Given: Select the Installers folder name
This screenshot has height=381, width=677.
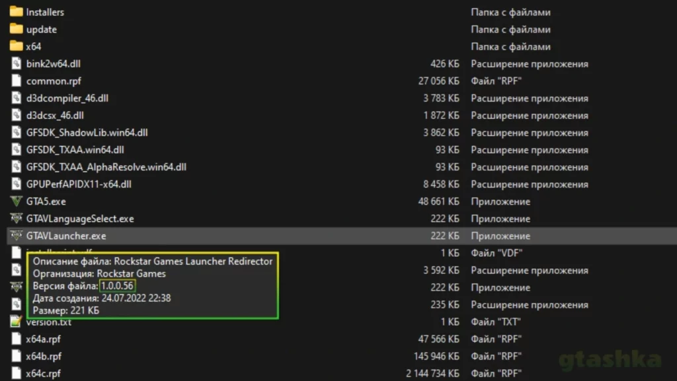Looking at the screenshot, I should click(x=45, y=12).
